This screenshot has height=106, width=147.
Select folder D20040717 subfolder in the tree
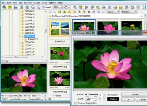[33, 39]
